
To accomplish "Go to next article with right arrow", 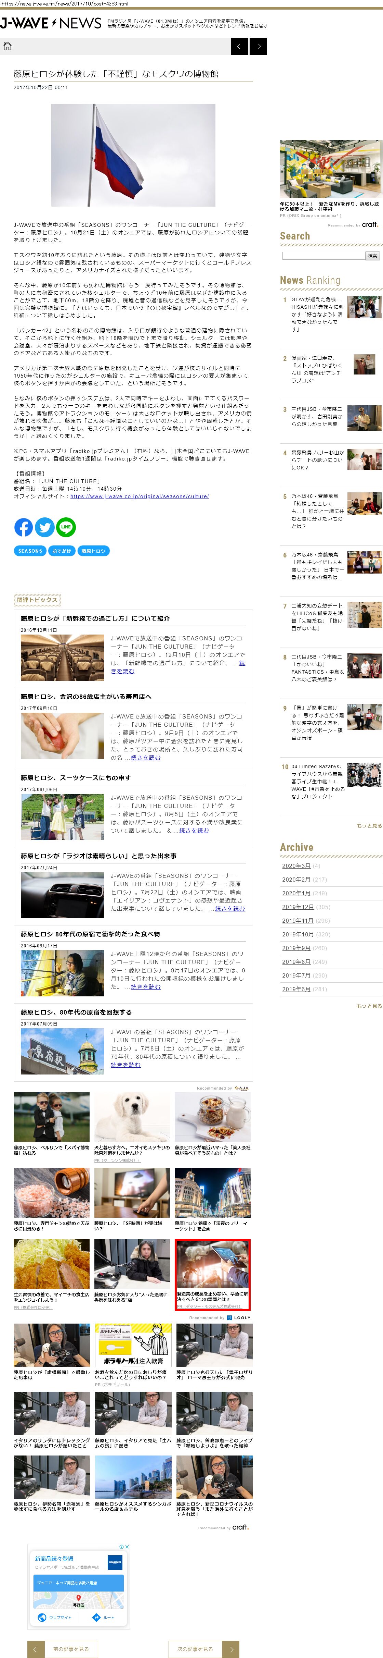I will [x=258, y=46].
